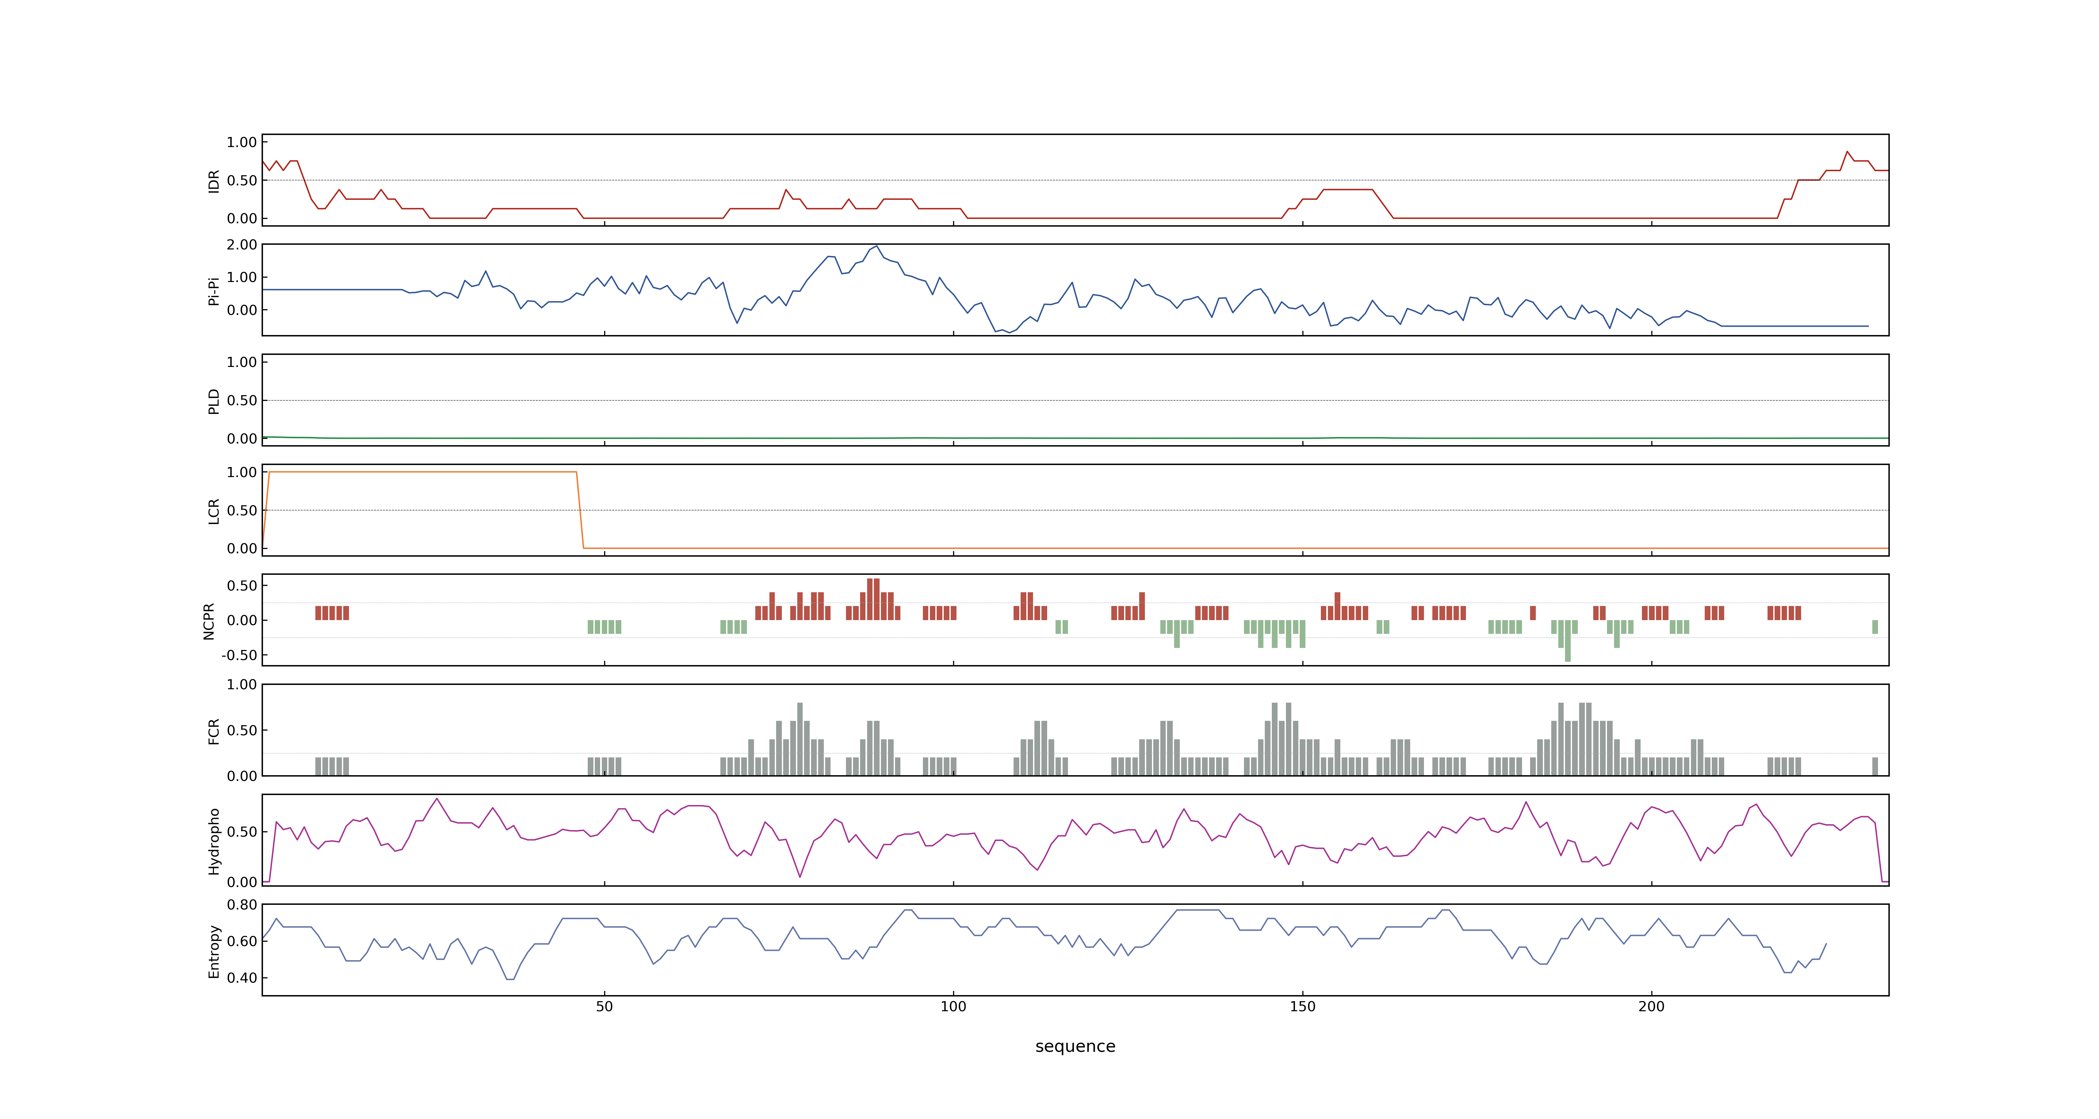Click the Entropy axis label
This screenshot has width=2099, height=1119.
tap(214, 950)
